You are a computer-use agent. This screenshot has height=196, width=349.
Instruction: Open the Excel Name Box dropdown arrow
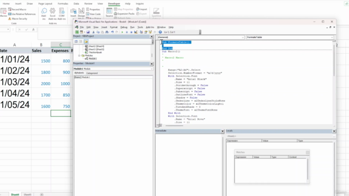[x=8, y=29]
